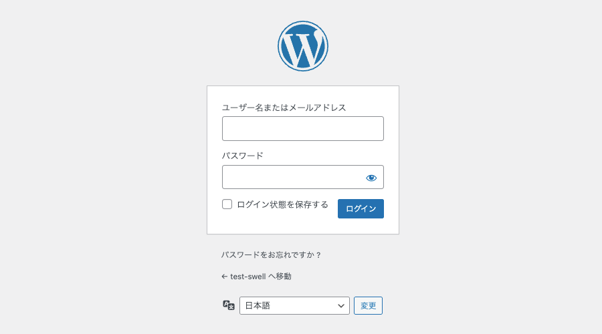This screenshot has width=602, height=334.
Task: Focus the username or email input field
Action: (x=302, y=129)
